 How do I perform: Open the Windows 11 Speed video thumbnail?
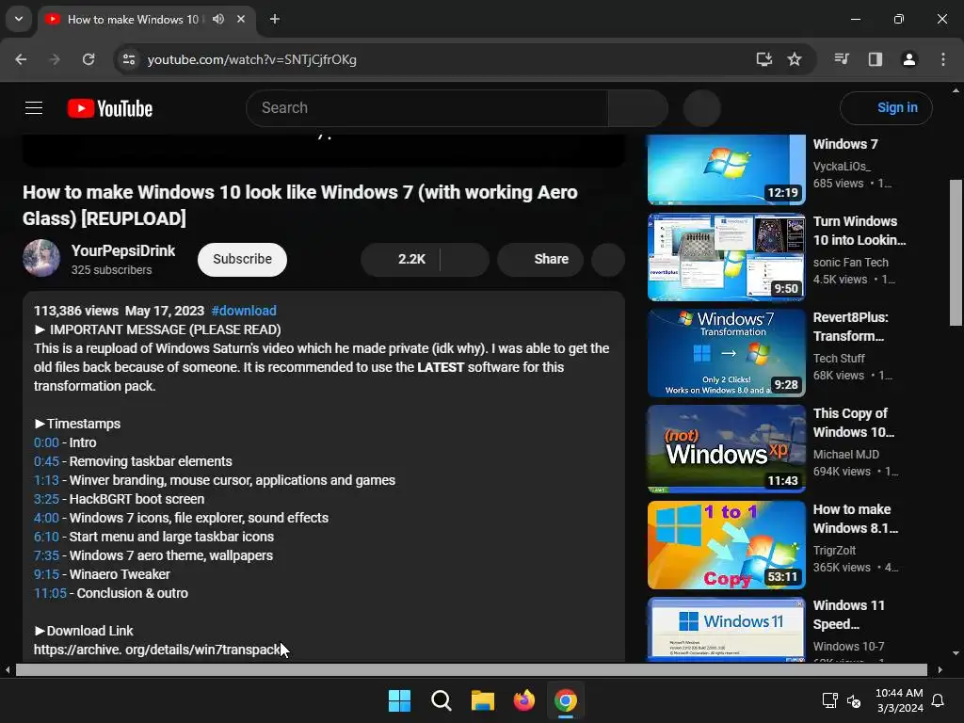(x=726, y=629)
